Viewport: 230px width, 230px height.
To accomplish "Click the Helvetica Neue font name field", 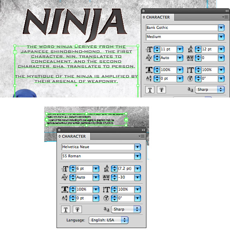I will pyautogui.click(x=98, y=147).
